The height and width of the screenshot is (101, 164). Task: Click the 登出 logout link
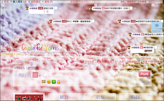(x=156, y=2)
